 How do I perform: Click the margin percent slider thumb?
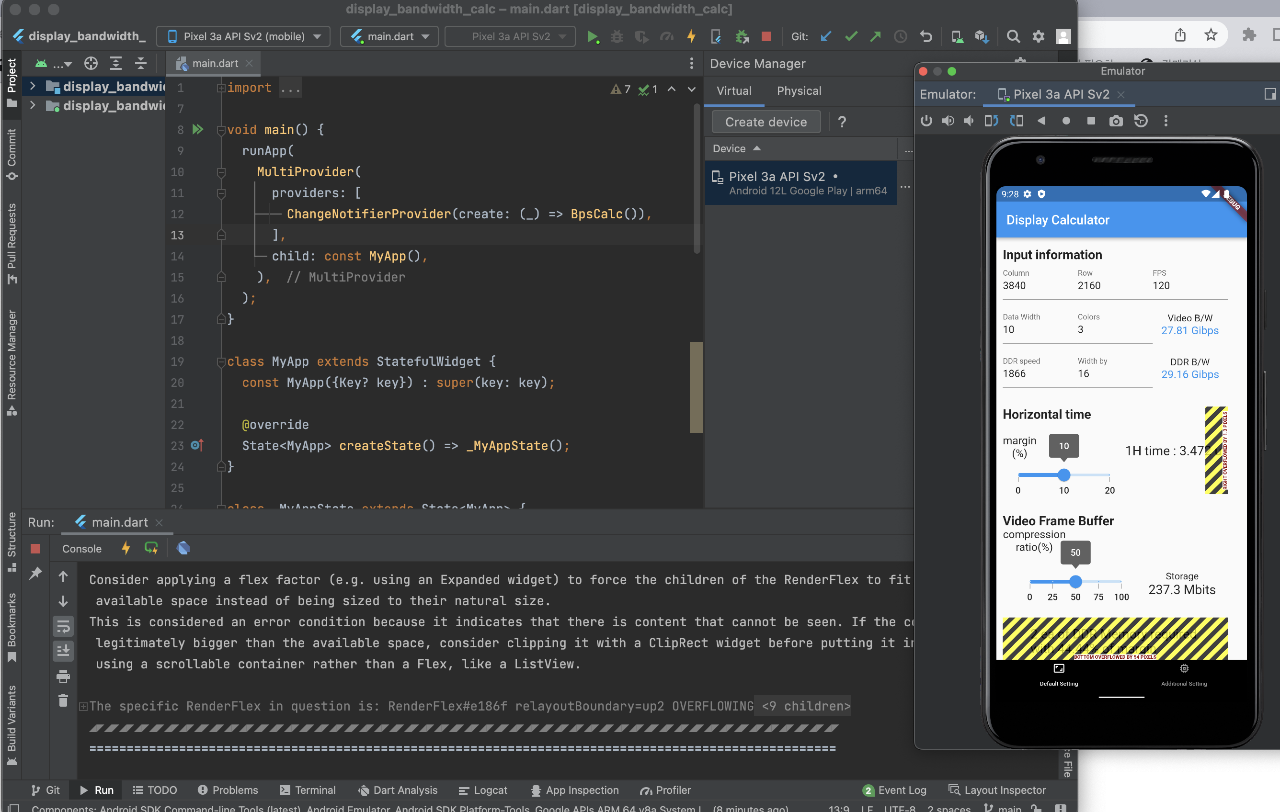[x=1063, y=475]
